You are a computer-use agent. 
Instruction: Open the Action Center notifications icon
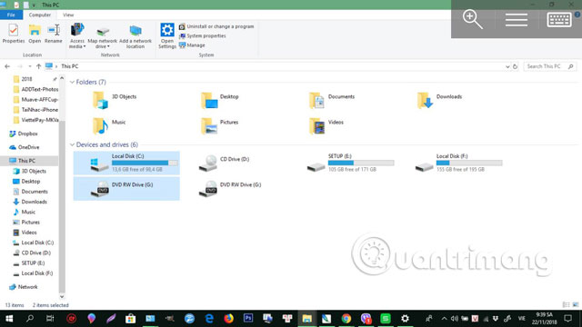pos(567,319)
